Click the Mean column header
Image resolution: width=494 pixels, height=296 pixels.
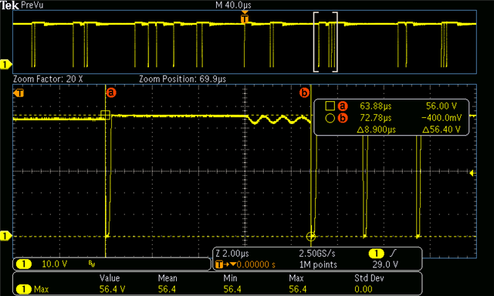(167, 278)
